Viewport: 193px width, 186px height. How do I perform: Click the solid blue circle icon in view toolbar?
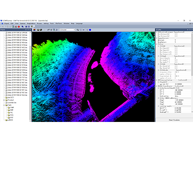pos(90,30)
